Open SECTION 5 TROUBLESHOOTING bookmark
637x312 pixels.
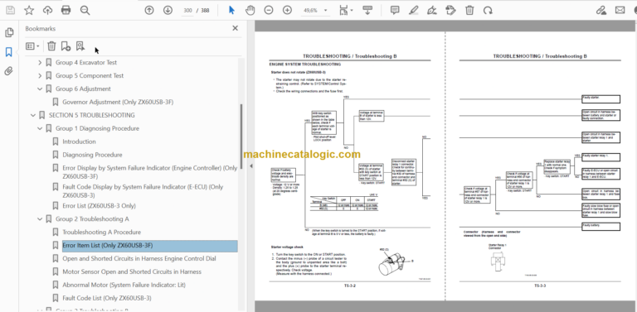point(91,115)
